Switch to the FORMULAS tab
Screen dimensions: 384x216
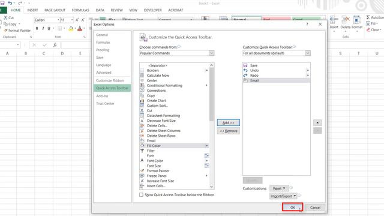coord(80,10)
